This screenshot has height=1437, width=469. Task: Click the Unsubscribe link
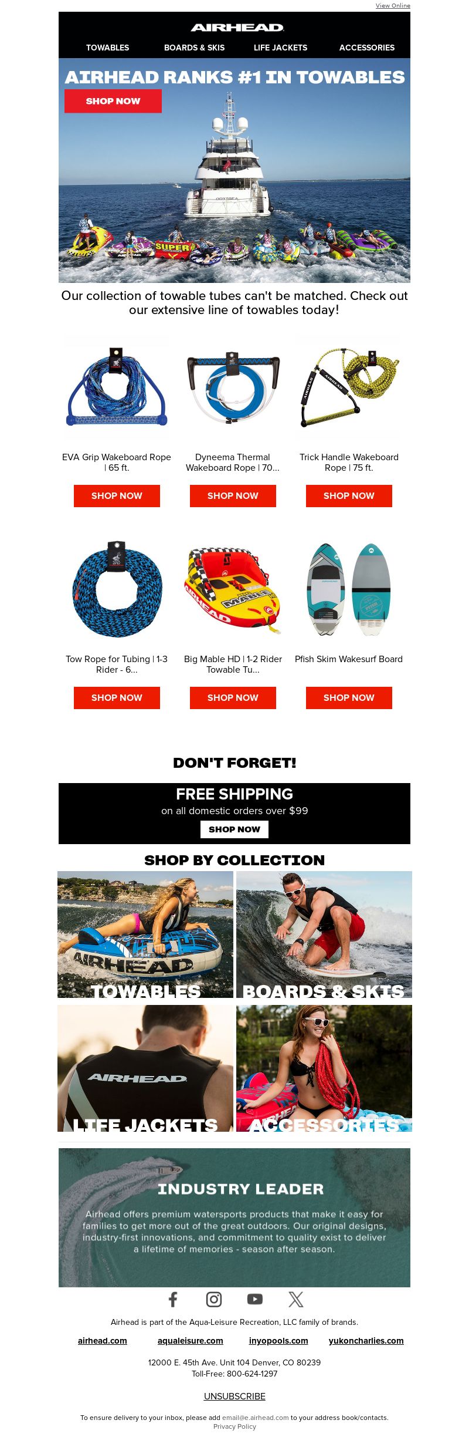[x=235, y=1396]
